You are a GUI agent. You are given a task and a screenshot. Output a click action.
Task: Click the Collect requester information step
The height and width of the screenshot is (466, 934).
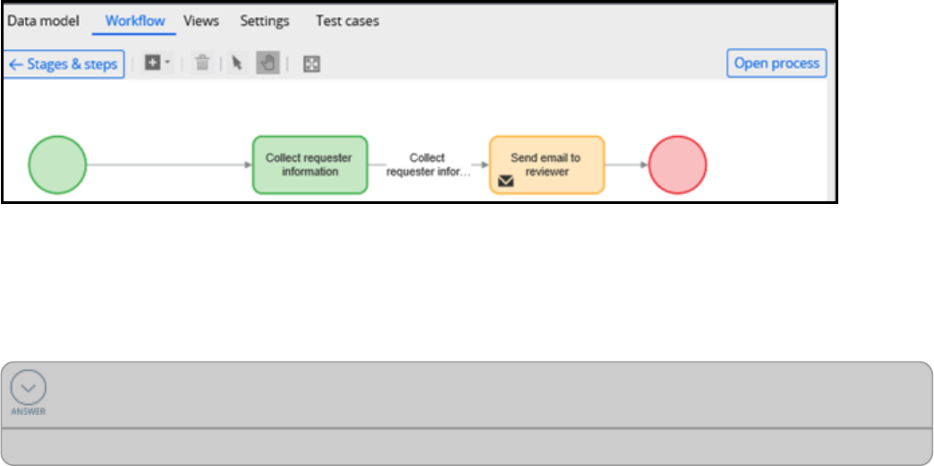(310, 165)
